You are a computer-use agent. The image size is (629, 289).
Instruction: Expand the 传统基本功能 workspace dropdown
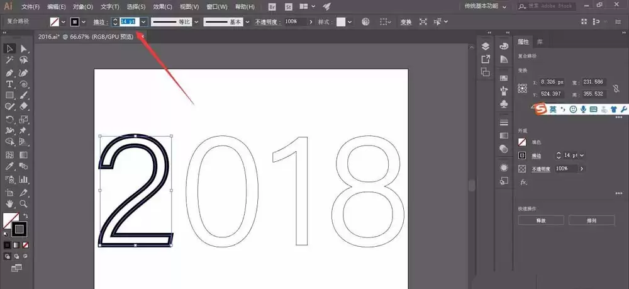click(x=504, y=6)
